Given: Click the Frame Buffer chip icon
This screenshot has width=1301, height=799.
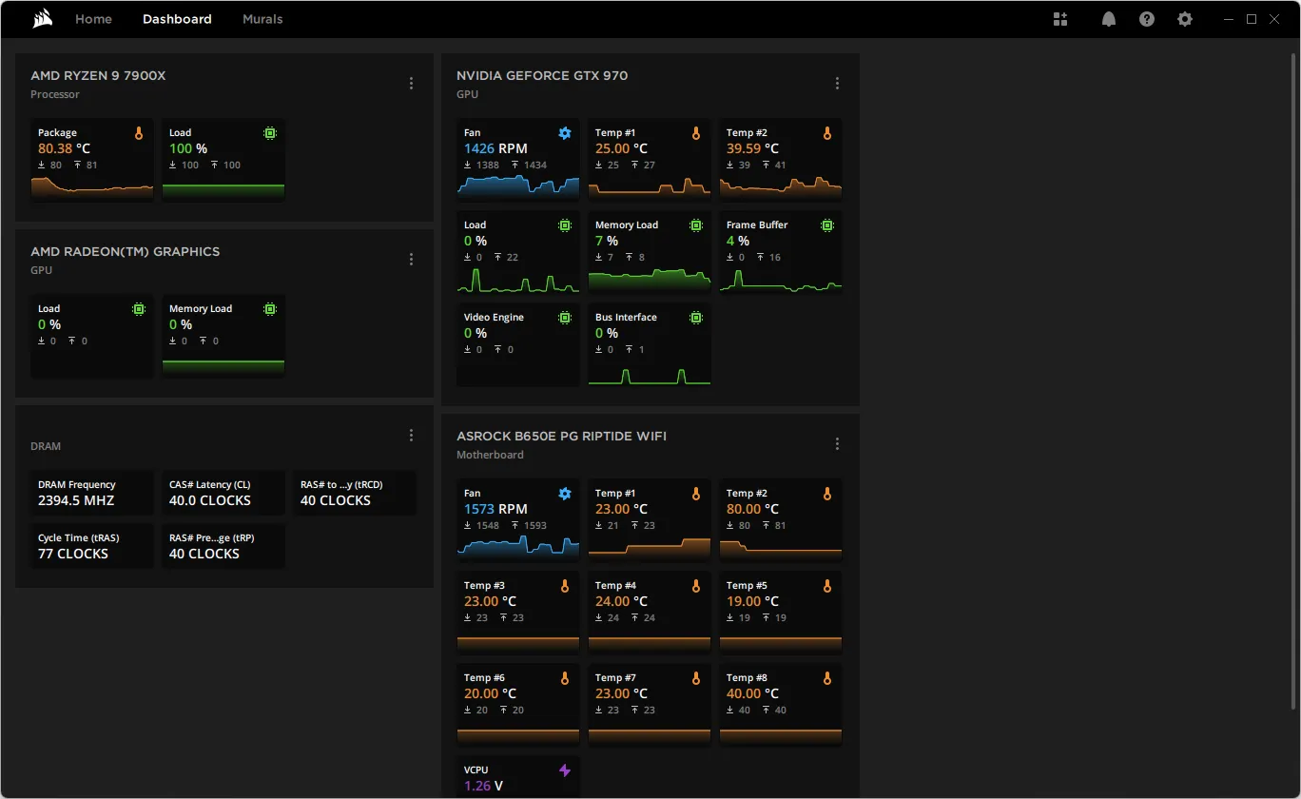Looking at the screenshot, I should click(x=827, y=226).
